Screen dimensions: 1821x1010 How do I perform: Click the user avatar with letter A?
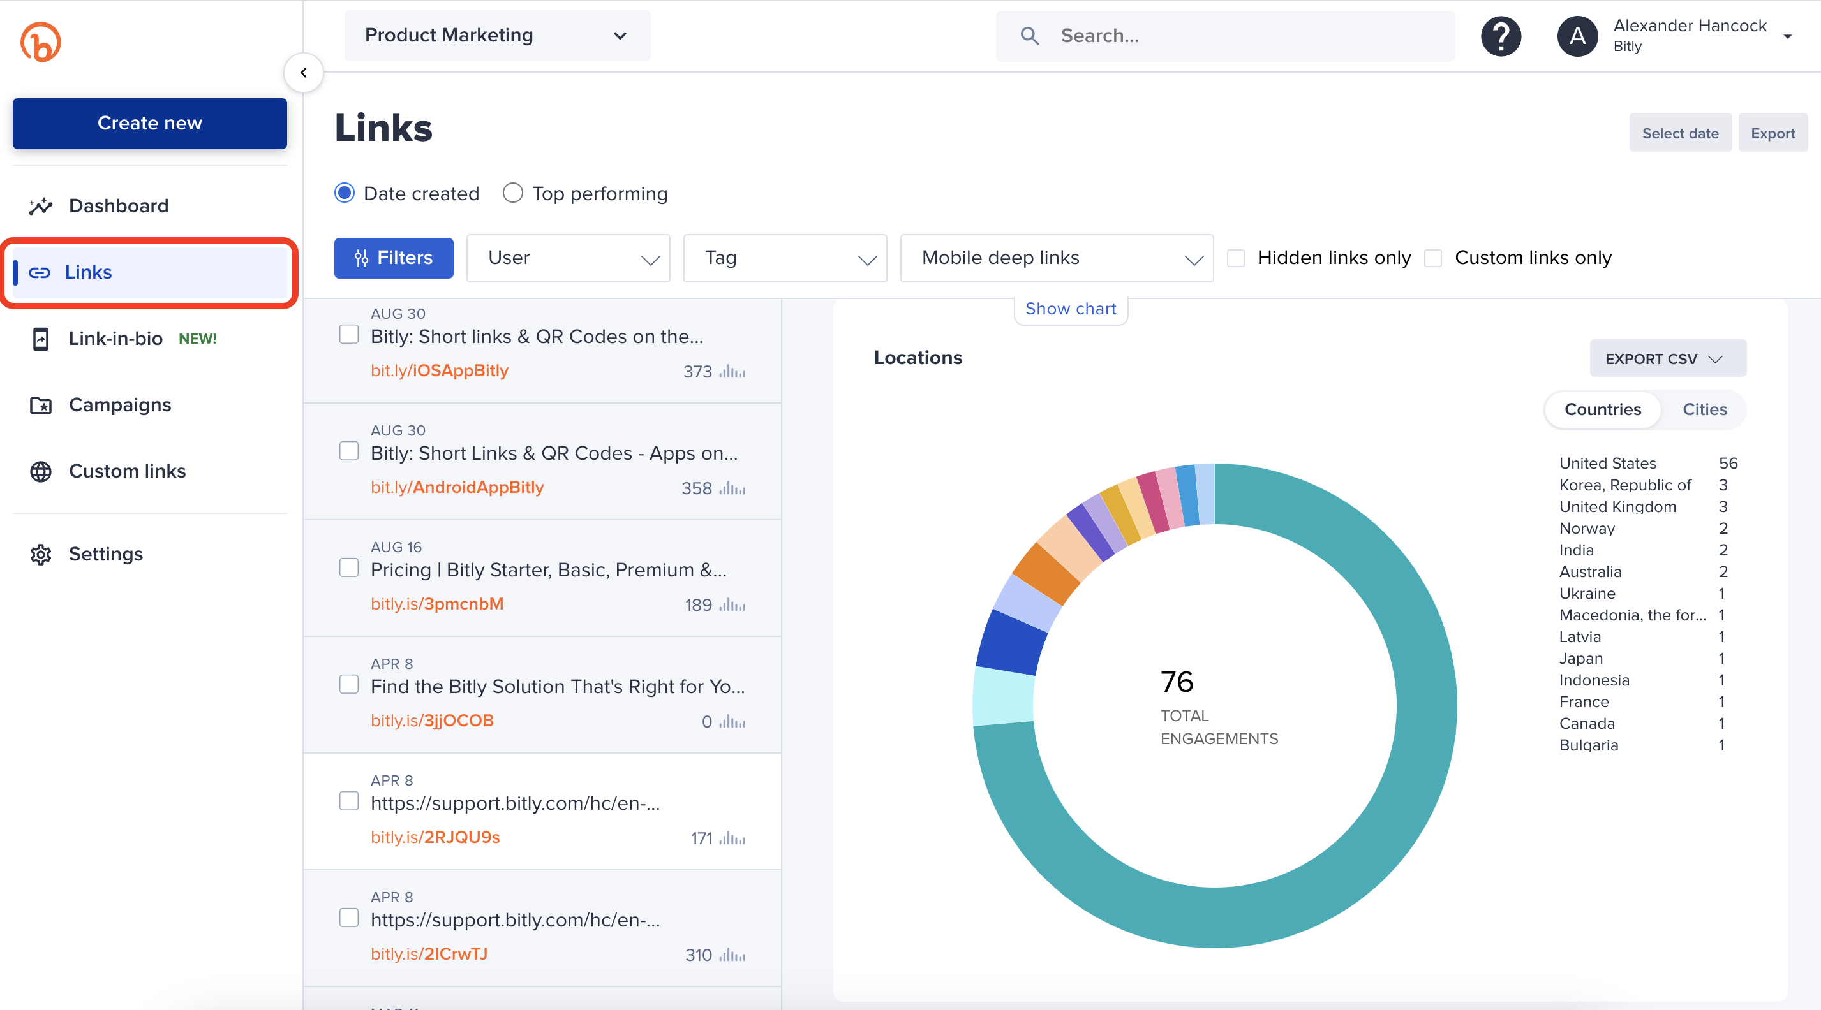[x=1577, y=36]
